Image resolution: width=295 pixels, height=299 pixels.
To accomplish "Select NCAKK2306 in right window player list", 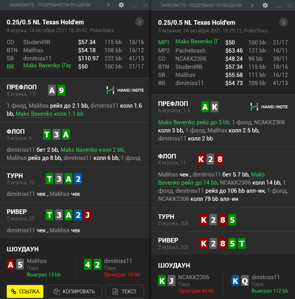I will 191,59.
